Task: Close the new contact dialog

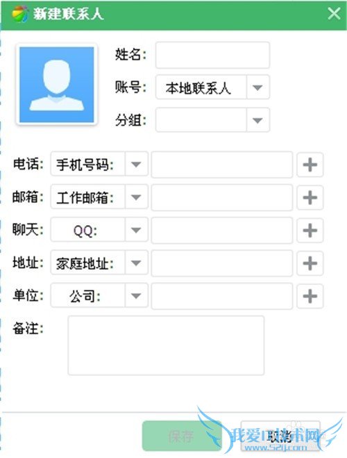Action: pyautogui.click(x=334, y=14)
